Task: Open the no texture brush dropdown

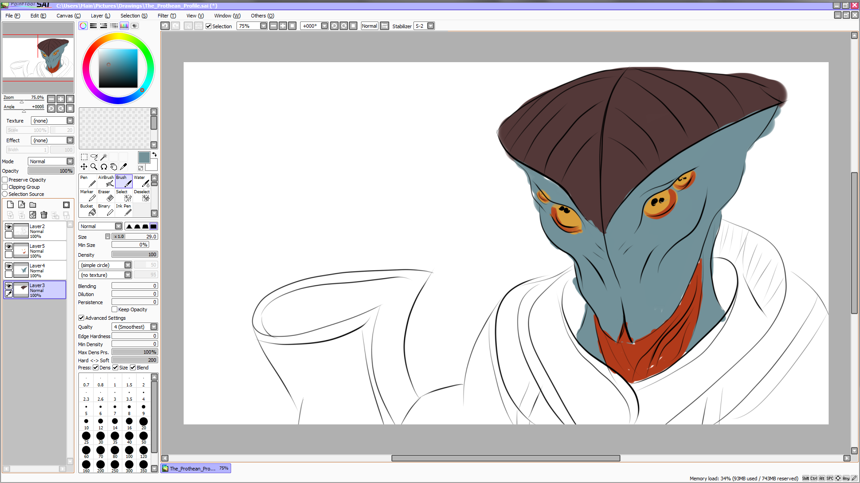Action: [105, 275]
